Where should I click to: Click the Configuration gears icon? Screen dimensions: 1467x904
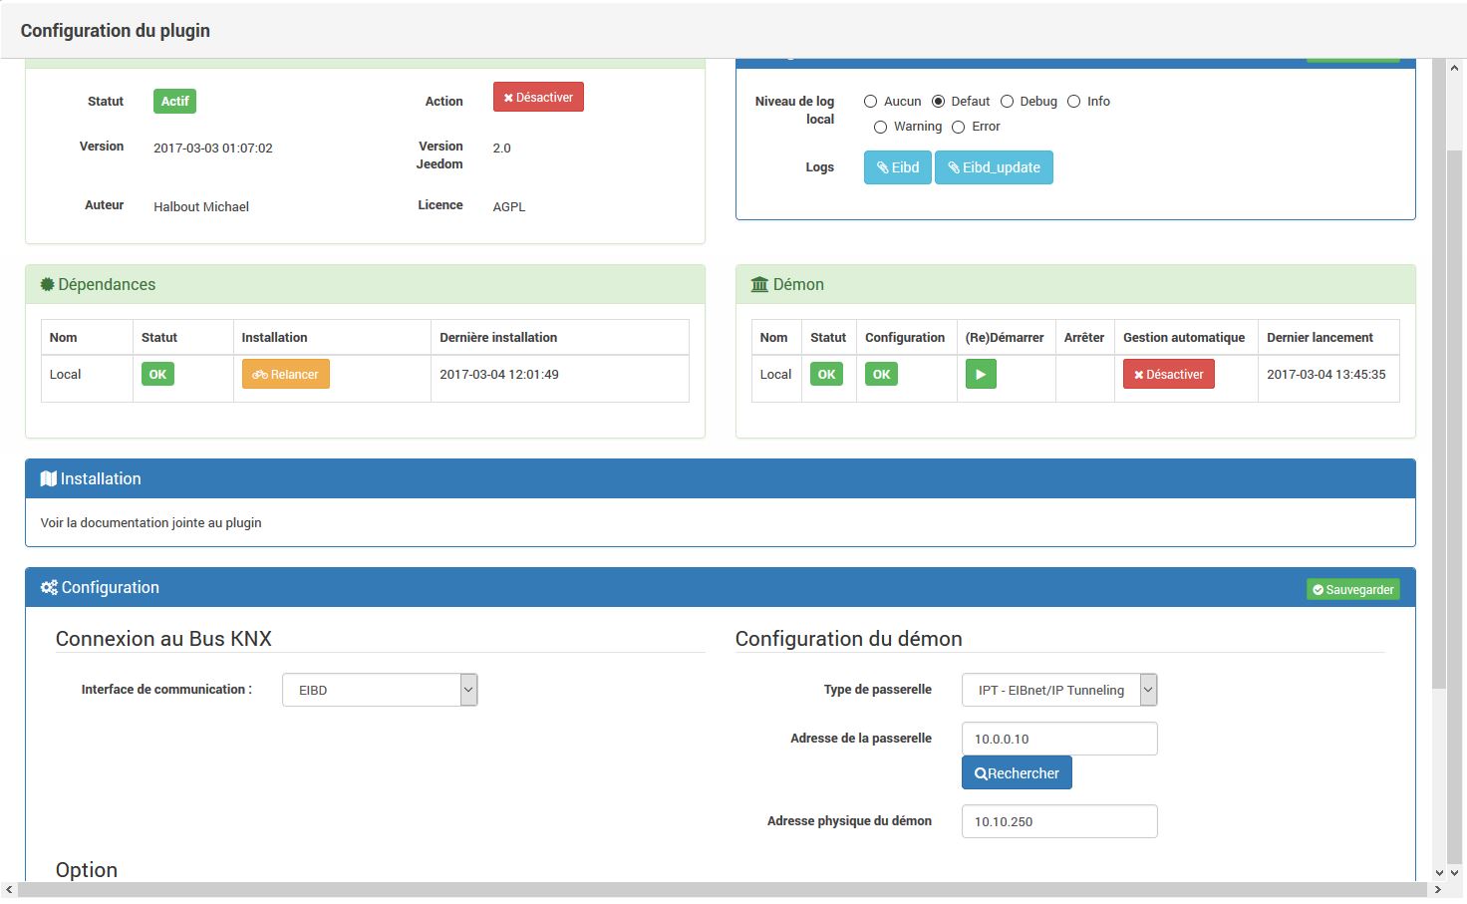point(49,588)
